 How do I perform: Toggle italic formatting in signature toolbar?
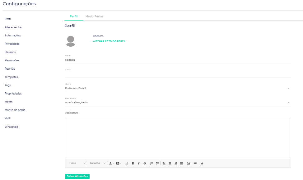[139, 163]
